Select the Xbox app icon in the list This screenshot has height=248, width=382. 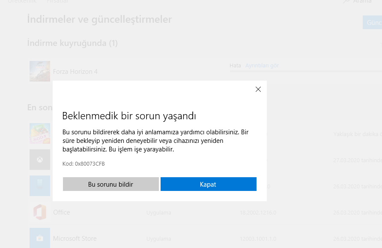point(39,160)
